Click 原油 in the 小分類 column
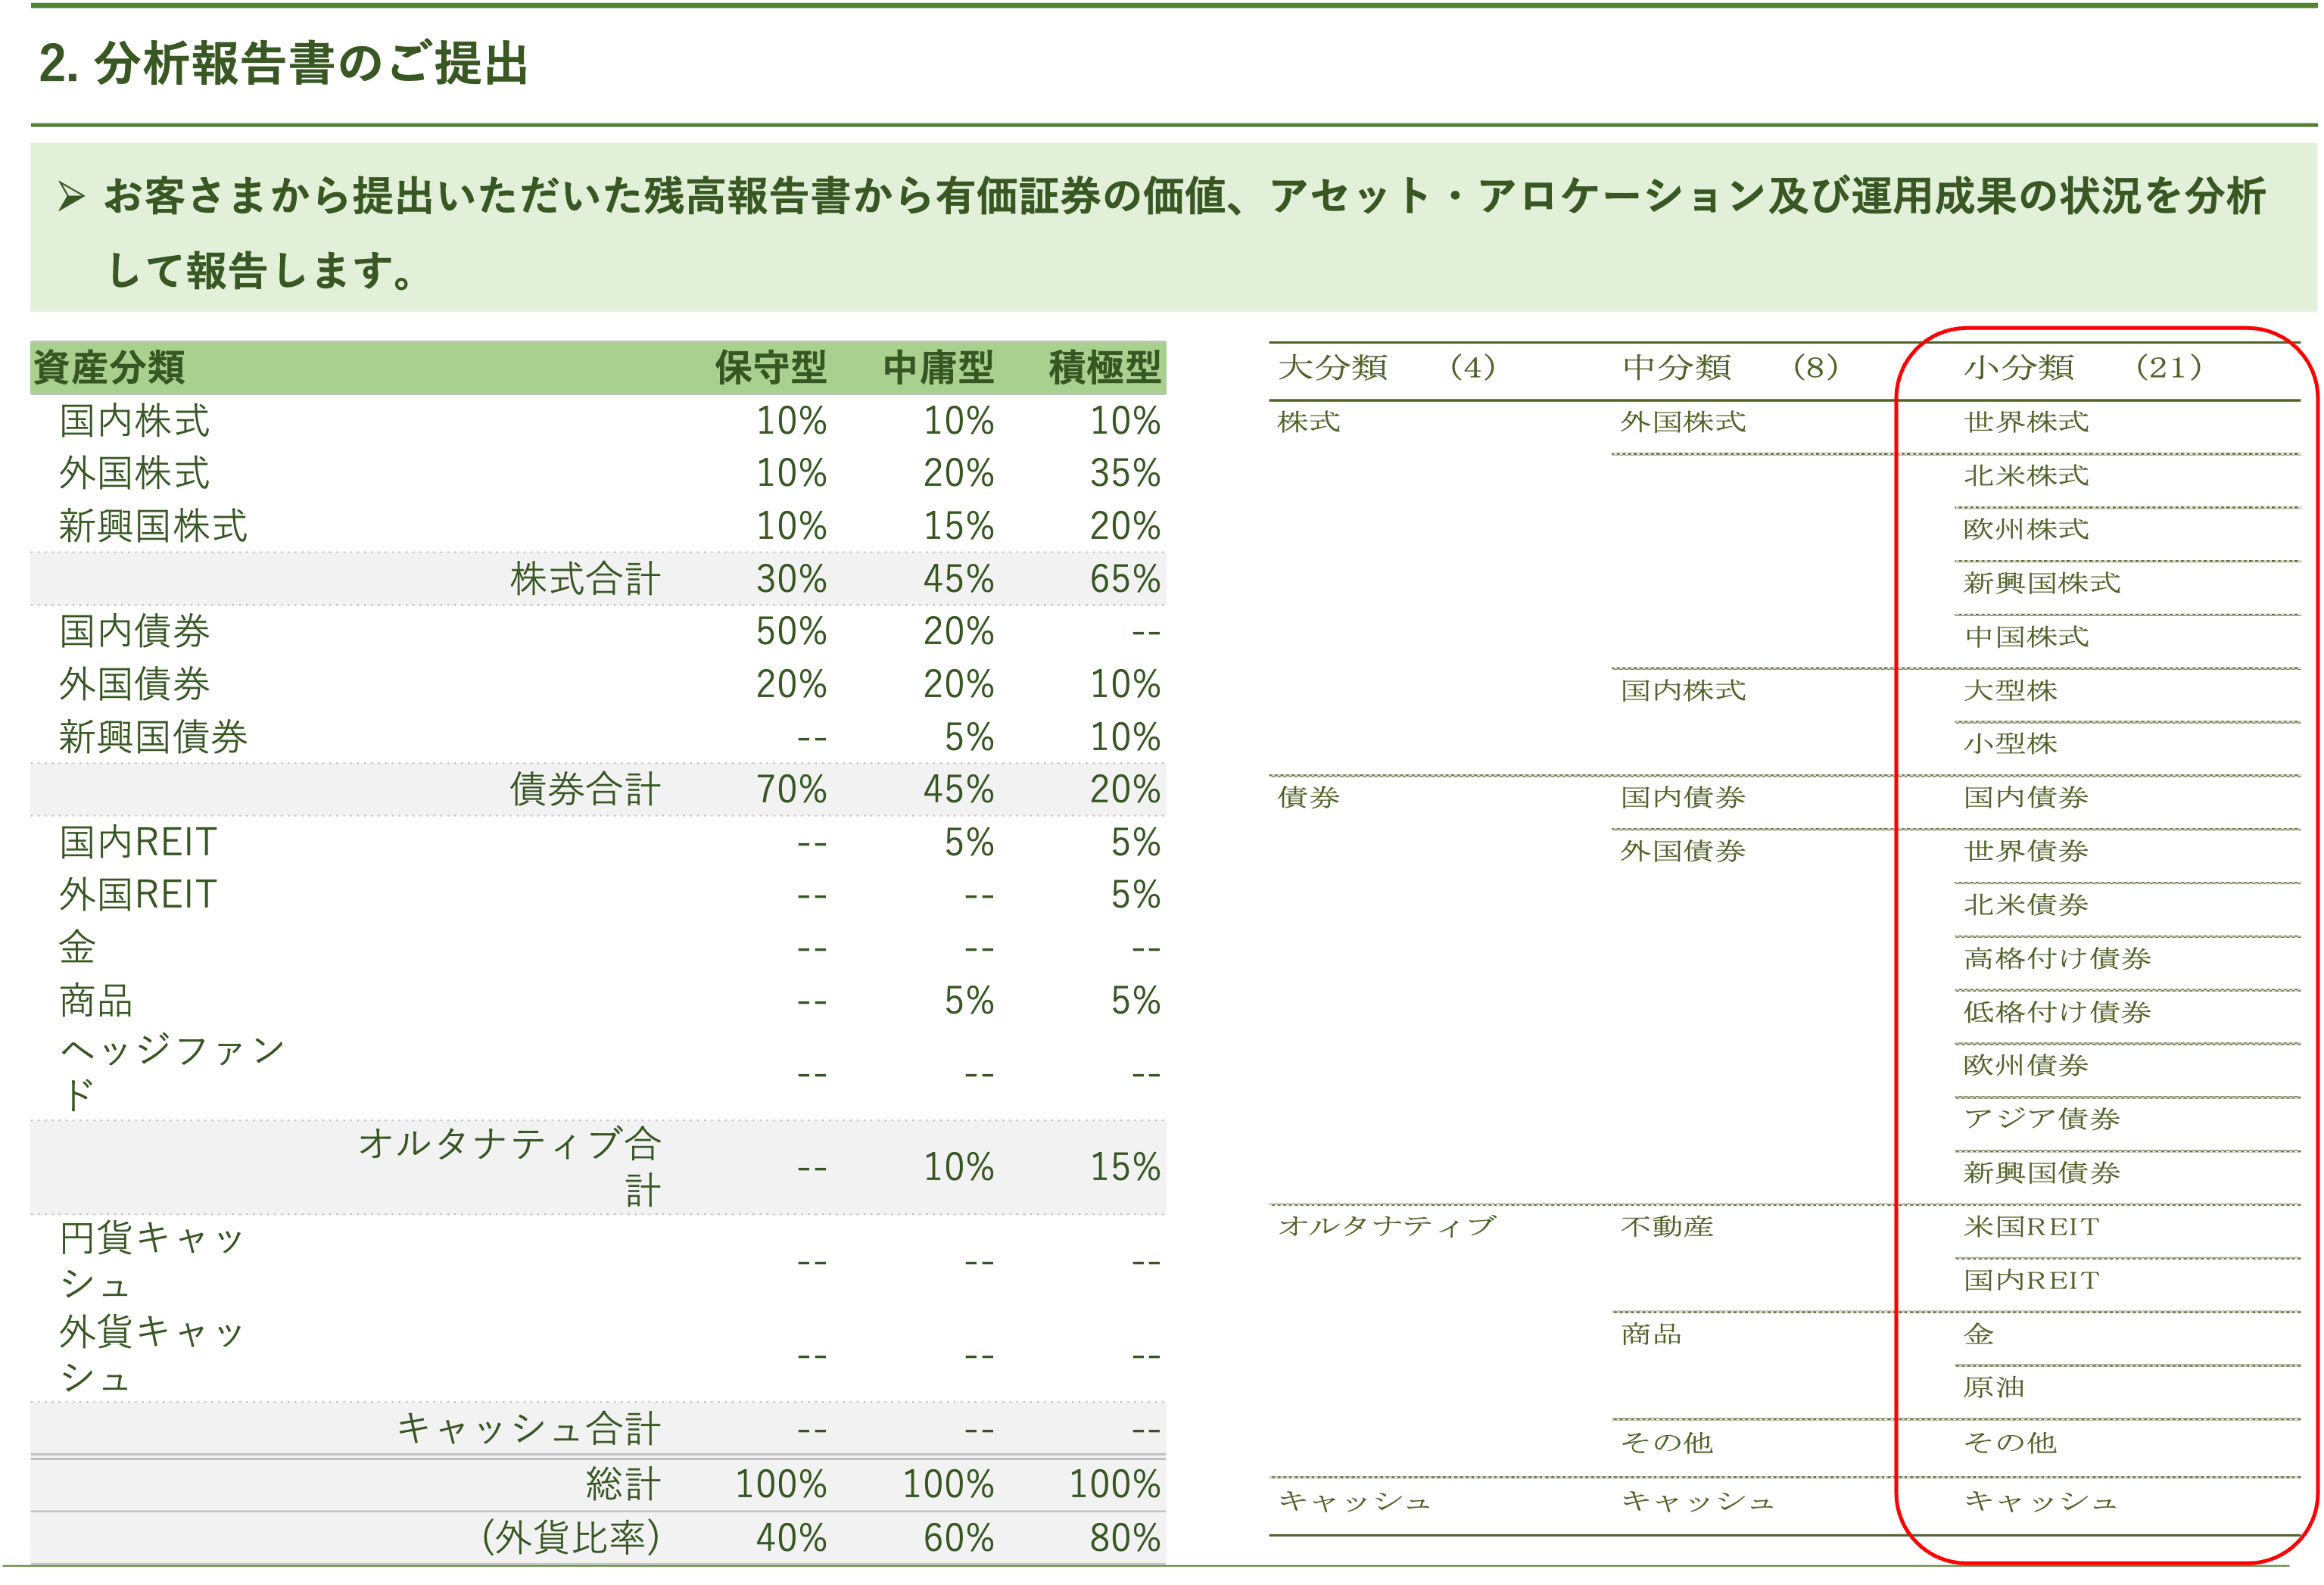 coord(1994,1387)
